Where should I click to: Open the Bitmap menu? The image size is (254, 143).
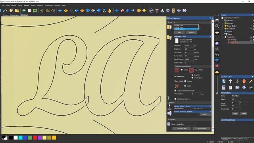click(x=27, y=5)
